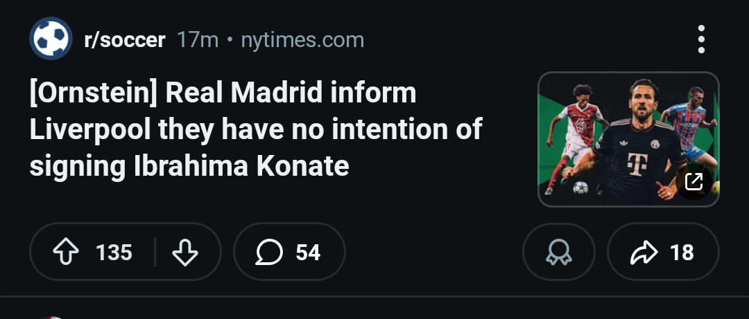
Task: Tap the r/soccer soccer ball avatar
Action: tap(51, 39)
